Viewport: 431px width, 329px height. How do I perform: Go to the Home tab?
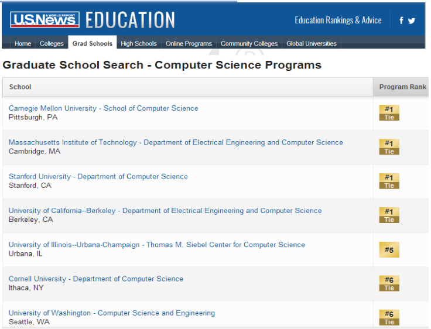point(23,43)
